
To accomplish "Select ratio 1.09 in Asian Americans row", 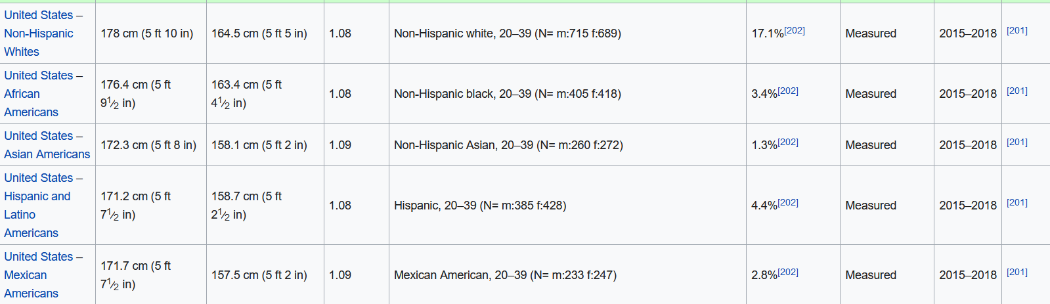I will (340, 145).
